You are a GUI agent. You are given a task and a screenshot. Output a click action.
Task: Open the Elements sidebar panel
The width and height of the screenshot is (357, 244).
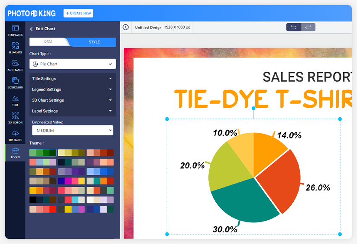point(15,48)
